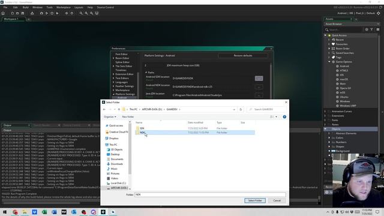Viewport: 384px width, 216px height.
Task: Open the Asset Browser panel dropdown
Action: (378, 24)
